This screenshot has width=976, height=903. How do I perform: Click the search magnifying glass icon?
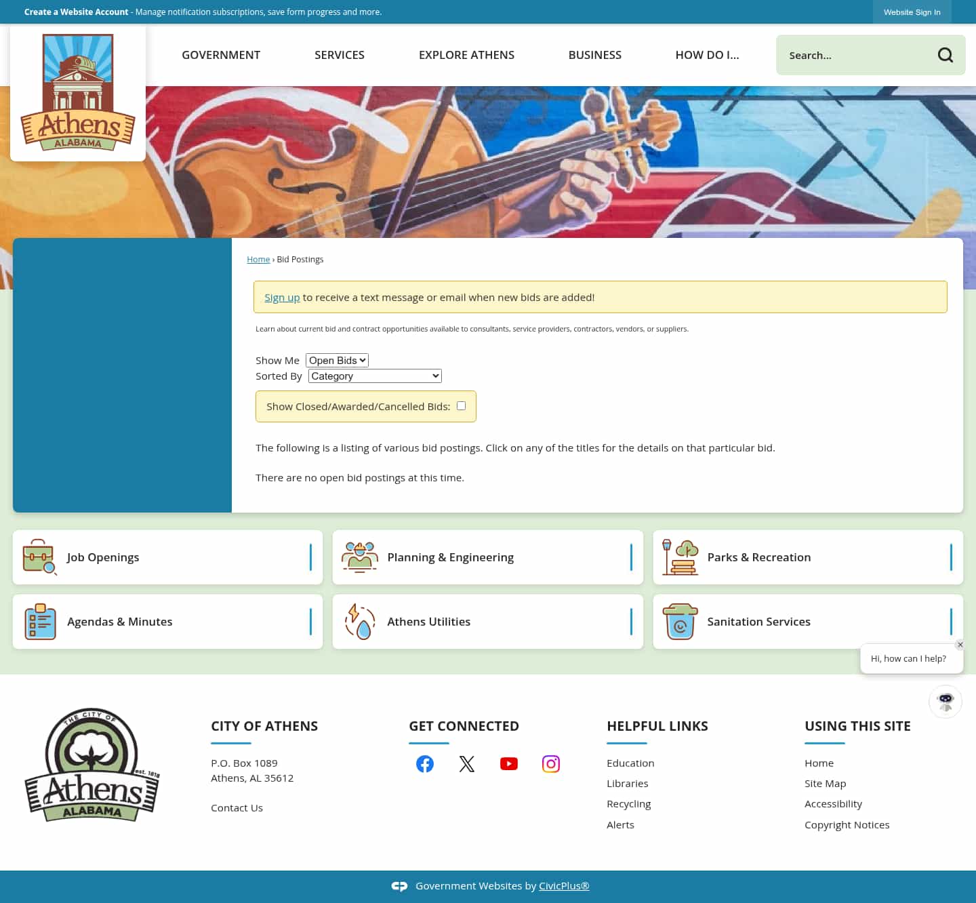945,55
